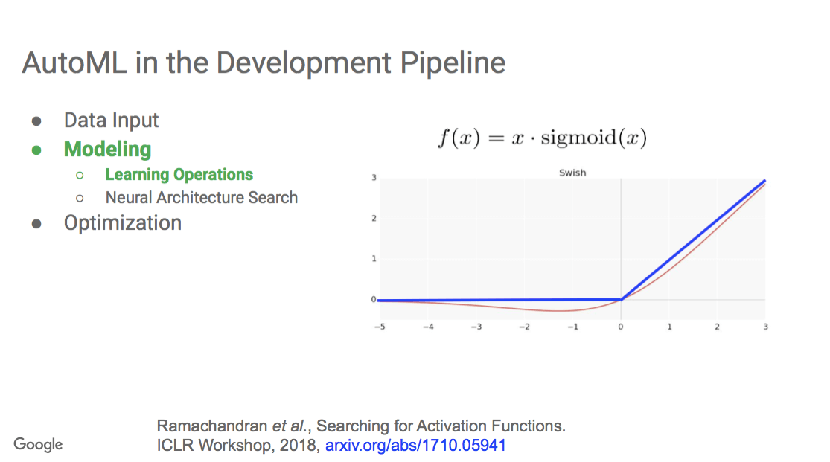Click the bullet marker beside Data Input
This screenshot has height=462, width=830.
(36, 119)
